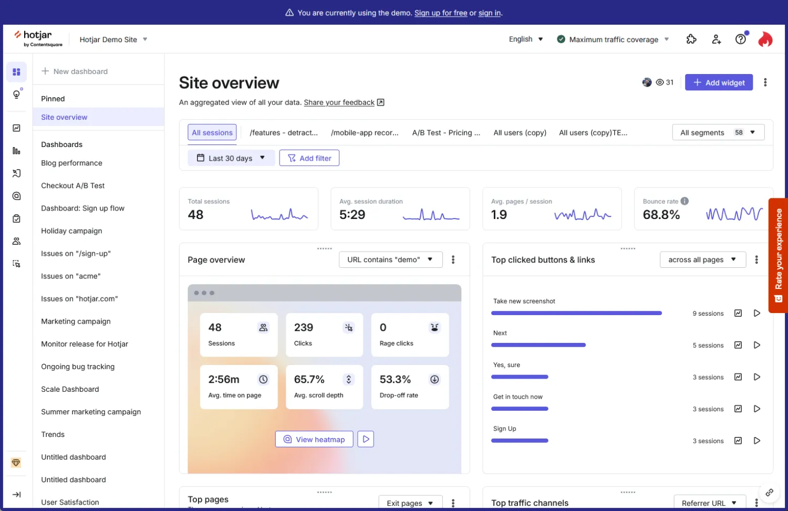788x511 pixels.
Task: Open the across all pages dropdown
Action: pyautogui.click(x=702, y=259)
